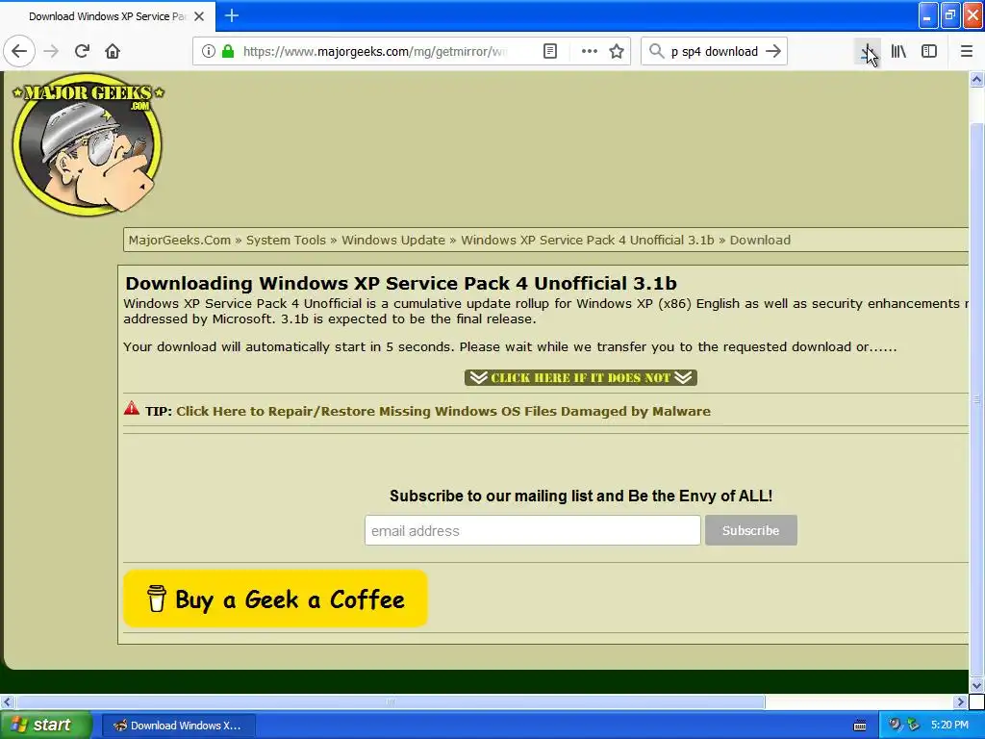This screenshot has width=985, height=739.
Task: Focus the email address field
Action: (x=532, y=530)
